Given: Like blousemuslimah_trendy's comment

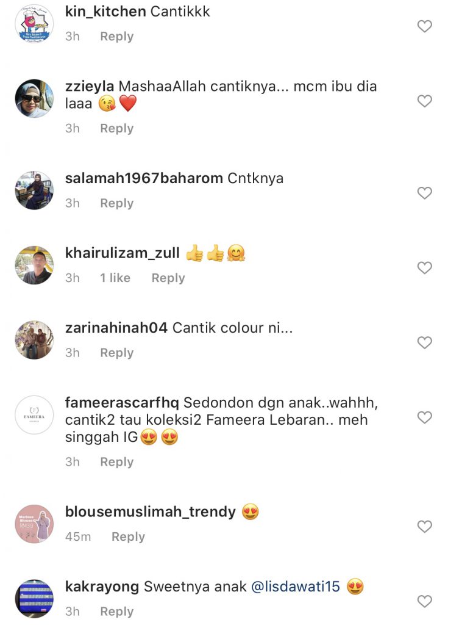Looking at the screenshot, I should pos(424,527).
